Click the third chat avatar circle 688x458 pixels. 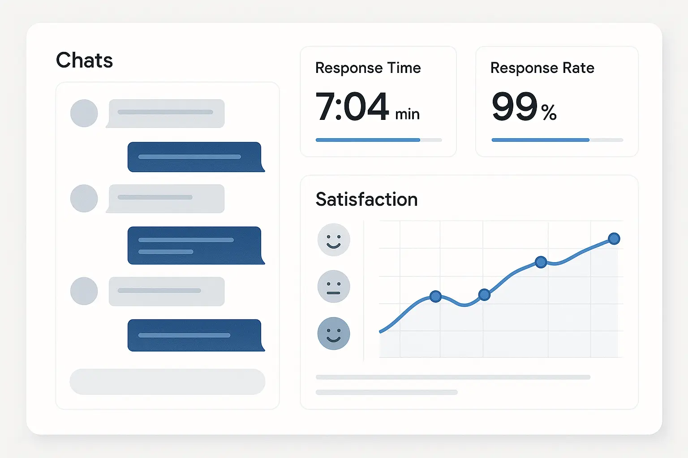[x=84, y=291]
